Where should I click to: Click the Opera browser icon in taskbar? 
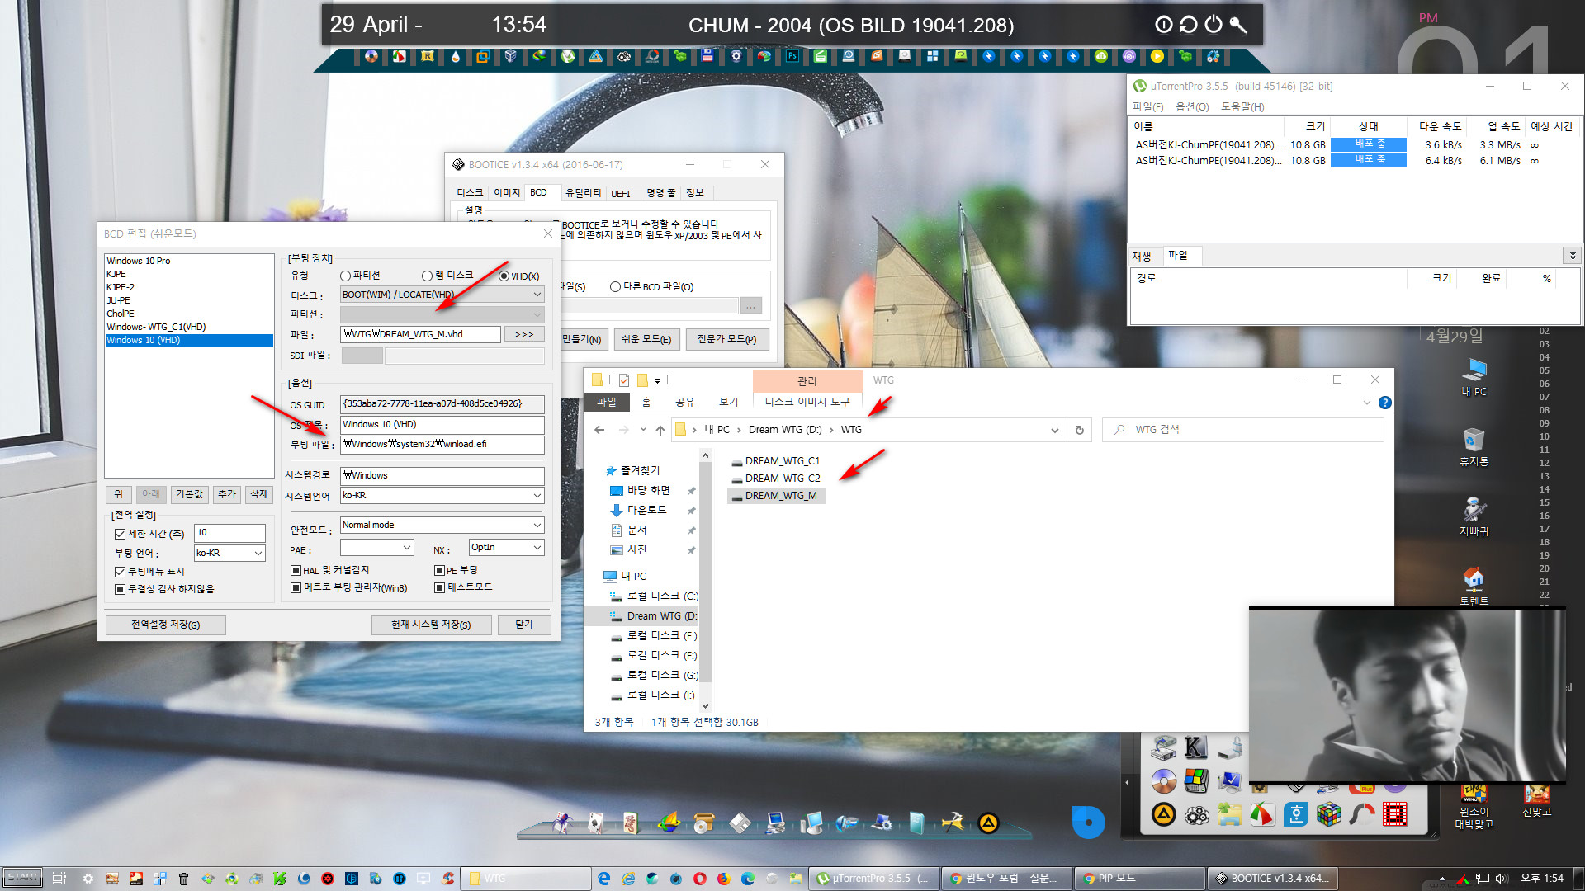[x=700, y=879]
